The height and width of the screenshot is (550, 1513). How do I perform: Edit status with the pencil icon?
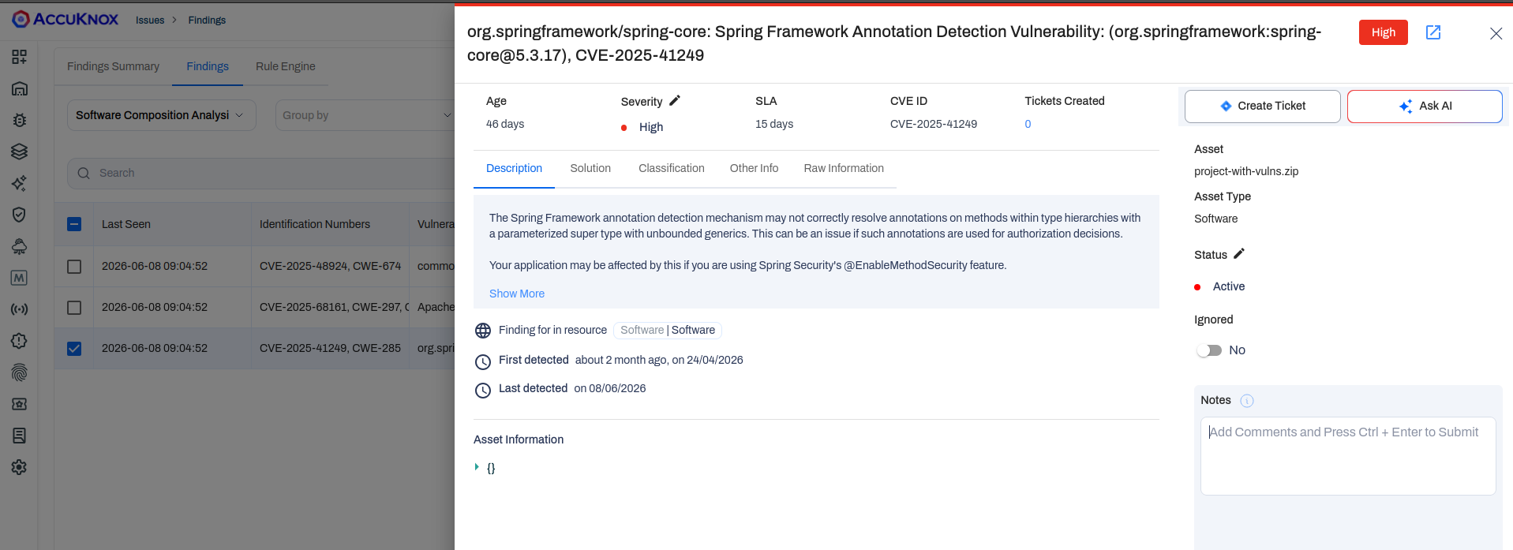click(1239, 253)
